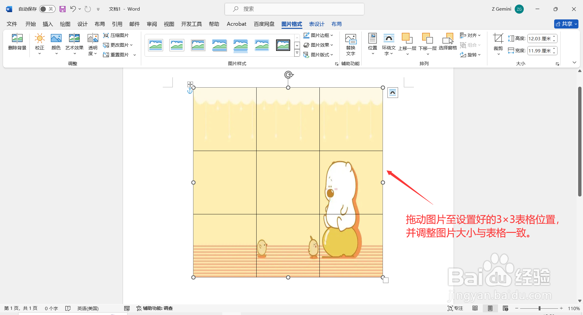Screen dimensions: 583x315
Task: Click Compress Pictures (压缩图片)
Action: coord(116,35)
